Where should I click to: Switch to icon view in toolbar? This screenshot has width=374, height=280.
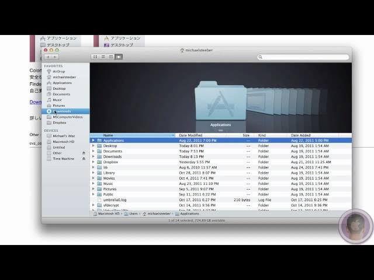95,57
